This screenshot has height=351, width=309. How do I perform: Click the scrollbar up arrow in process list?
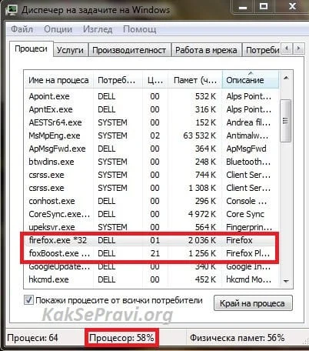[286, 78]
